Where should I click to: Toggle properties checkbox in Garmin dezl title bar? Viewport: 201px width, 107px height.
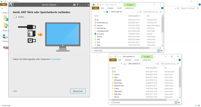tap(98, 5)
